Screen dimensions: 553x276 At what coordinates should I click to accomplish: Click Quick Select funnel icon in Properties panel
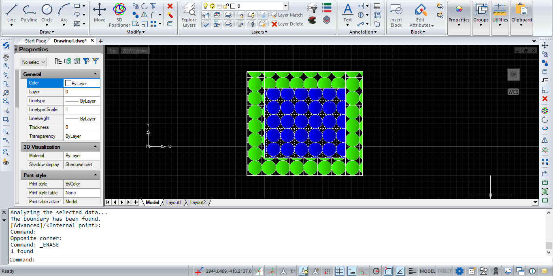point(95,61)
